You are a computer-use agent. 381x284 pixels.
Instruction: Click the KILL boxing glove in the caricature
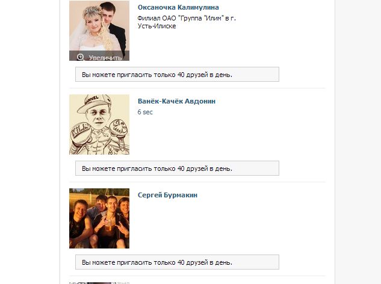[81, 134]
